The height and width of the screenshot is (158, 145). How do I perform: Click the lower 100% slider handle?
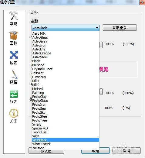tap(101, 92)
